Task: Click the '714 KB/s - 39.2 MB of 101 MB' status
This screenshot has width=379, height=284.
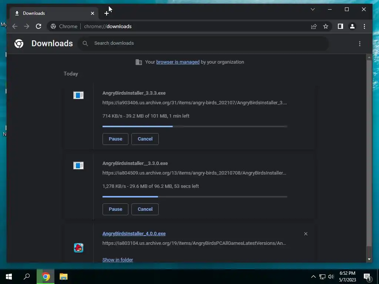Action: (146, 116)
